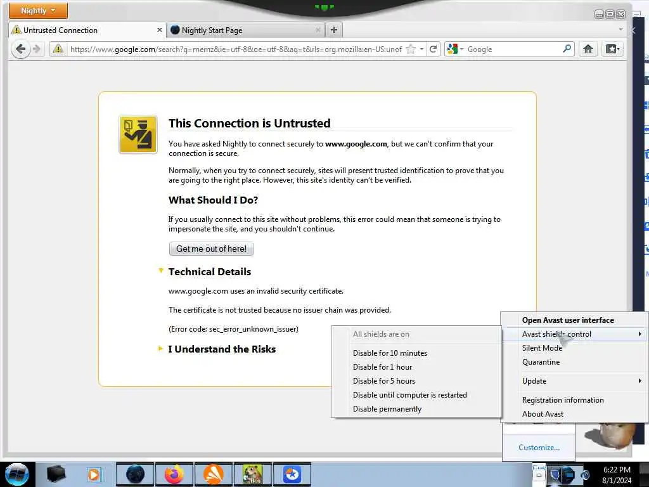Open the Update submenu in Avast menu

click(x=574, y=381)
